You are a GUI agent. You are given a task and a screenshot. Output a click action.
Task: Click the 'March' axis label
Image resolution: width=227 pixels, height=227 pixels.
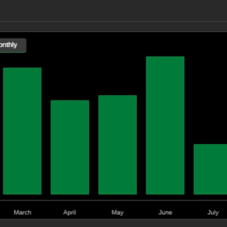pyautogui.click(x=22, y=212)
